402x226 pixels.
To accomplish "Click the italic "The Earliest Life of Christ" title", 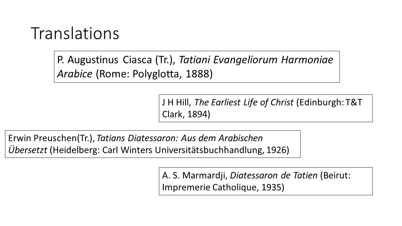I will click(x=244, y=103).
